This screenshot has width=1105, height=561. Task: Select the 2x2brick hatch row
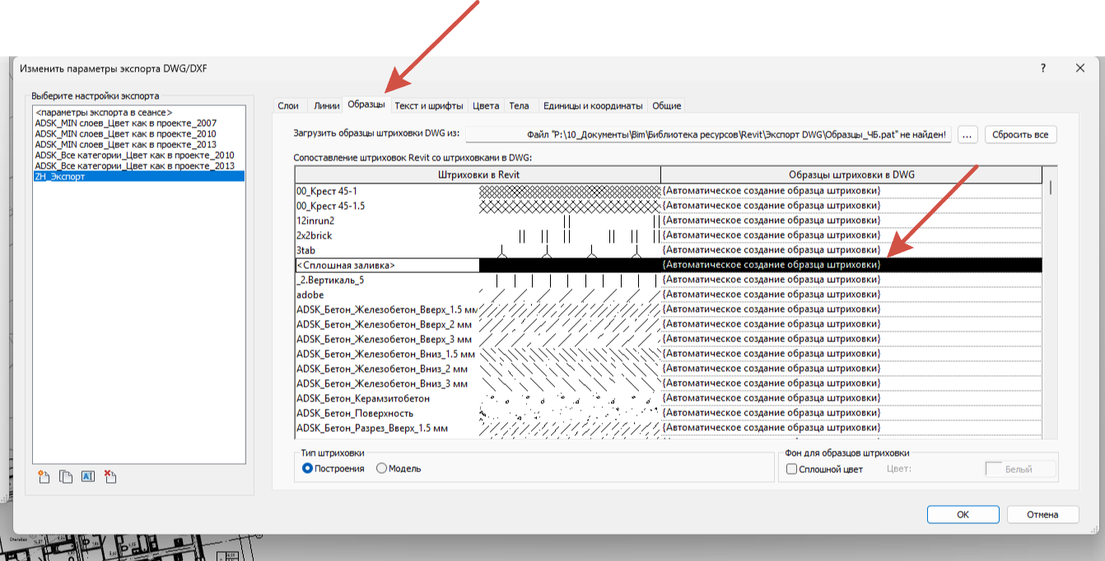coord(669,235)
